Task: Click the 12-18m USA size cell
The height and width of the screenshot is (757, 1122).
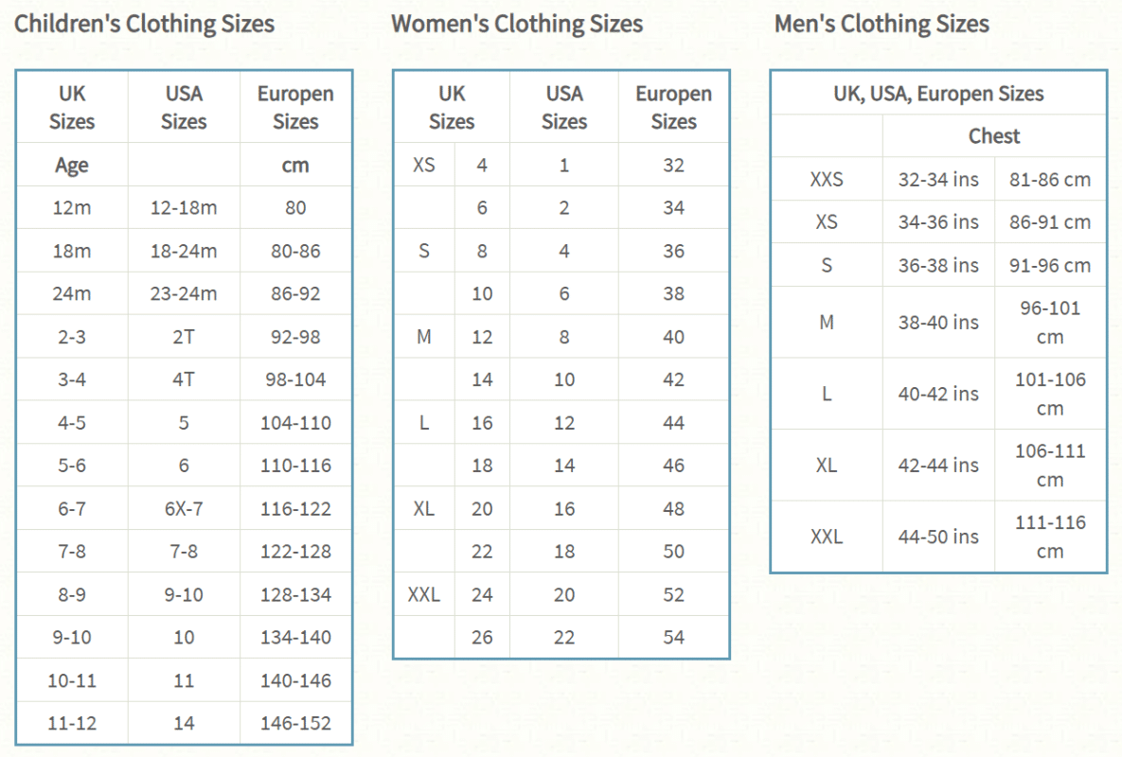Action: 184,208
